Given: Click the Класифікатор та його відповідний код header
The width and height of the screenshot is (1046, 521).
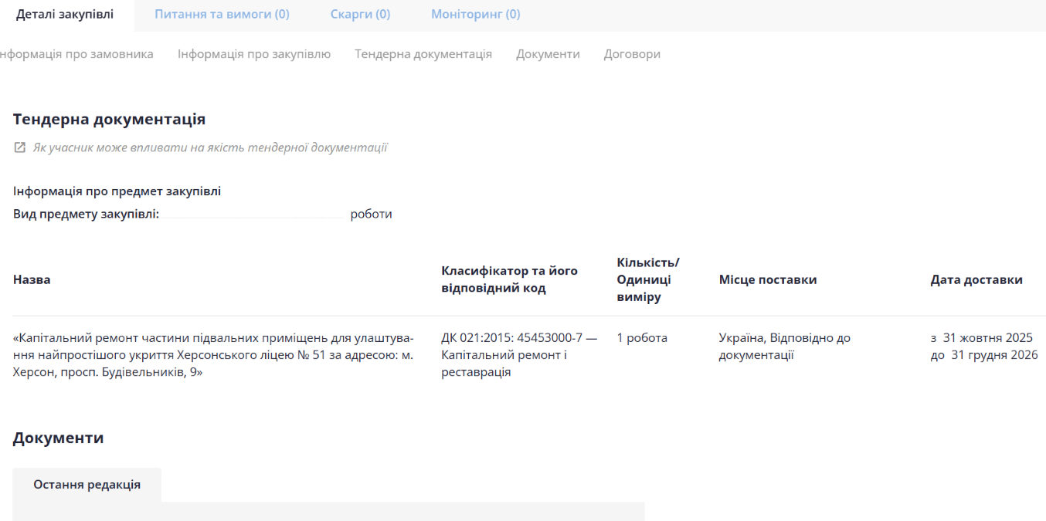Looking at the screenshot, I should (509, 279).
